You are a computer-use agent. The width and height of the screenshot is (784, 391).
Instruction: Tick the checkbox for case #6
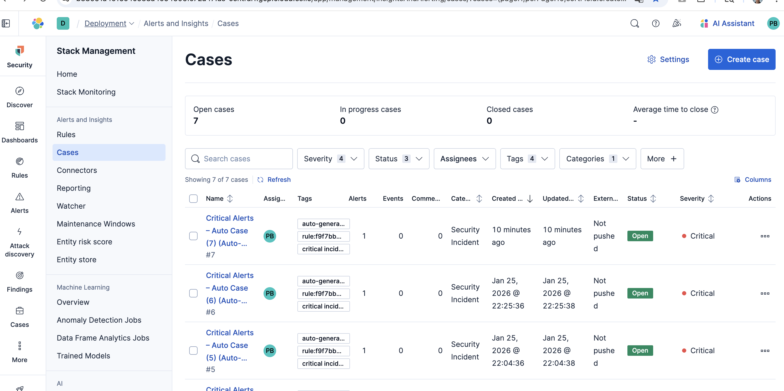tap(193, 293)
